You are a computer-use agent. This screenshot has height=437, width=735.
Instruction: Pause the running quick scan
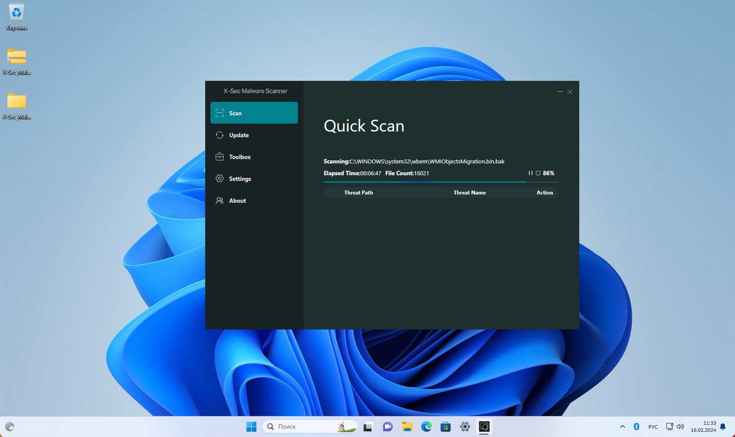point(530,173)
